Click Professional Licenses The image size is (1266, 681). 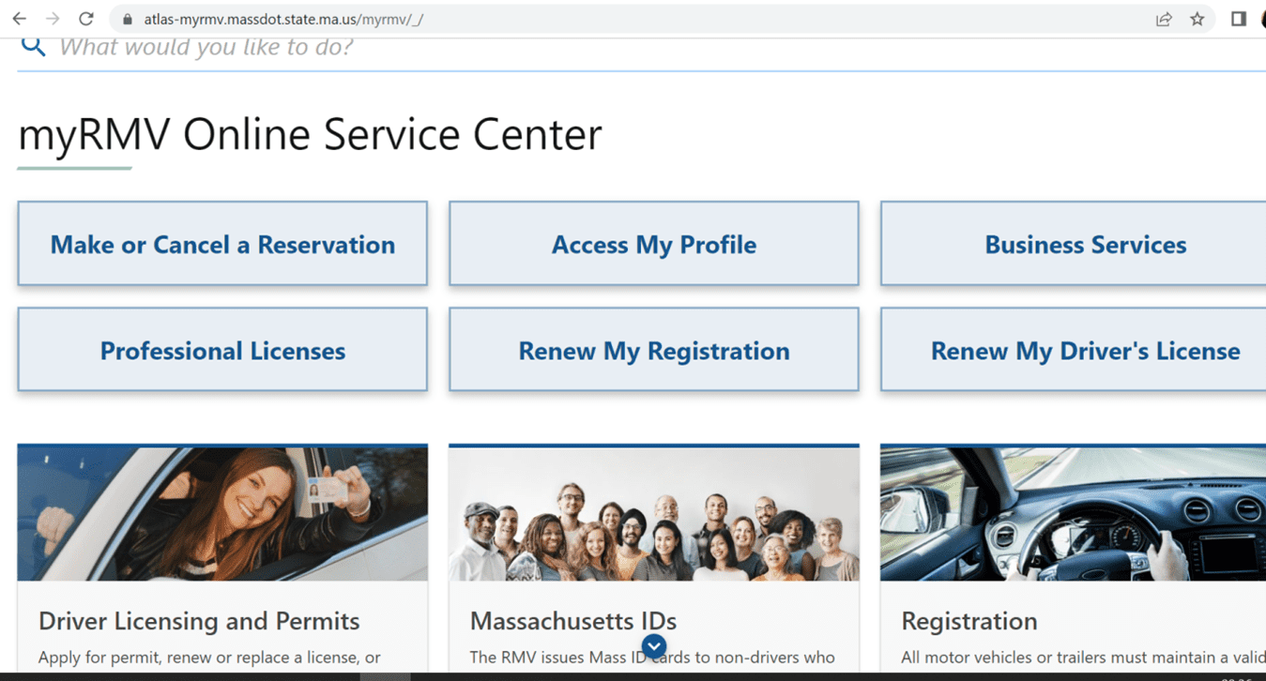(221, 349)
